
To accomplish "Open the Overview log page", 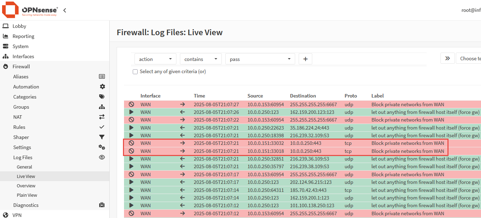I will (26, 186).
